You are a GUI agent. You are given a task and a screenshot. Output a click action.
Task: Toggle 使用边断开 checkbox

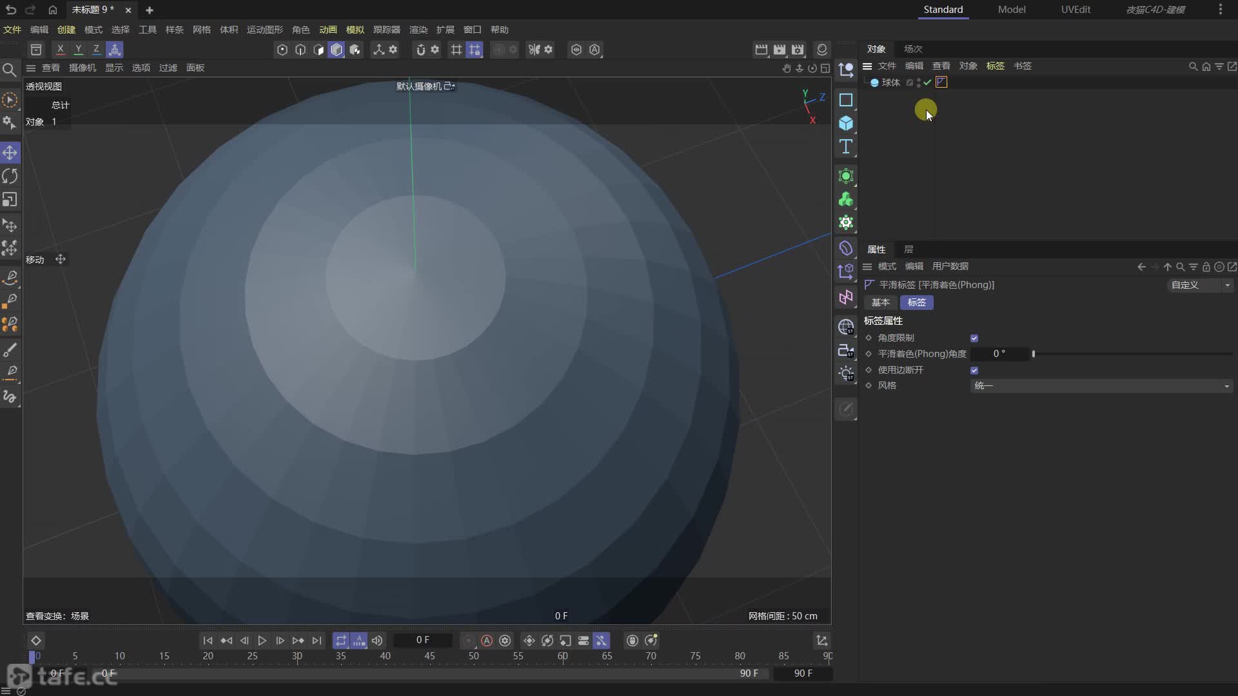tap(974, 371)
